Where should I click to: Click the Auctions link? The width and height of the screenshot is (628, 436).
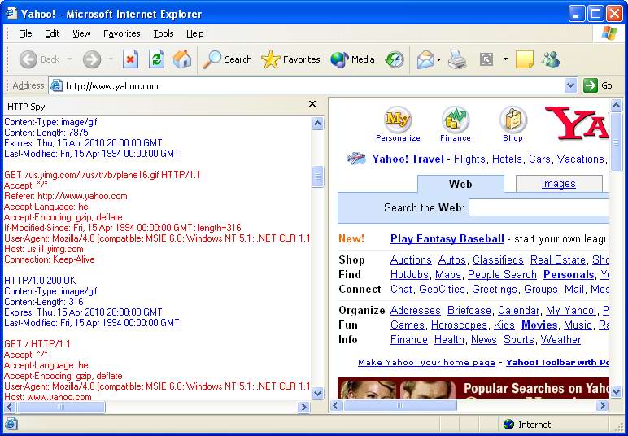click(x=411, y=259)
